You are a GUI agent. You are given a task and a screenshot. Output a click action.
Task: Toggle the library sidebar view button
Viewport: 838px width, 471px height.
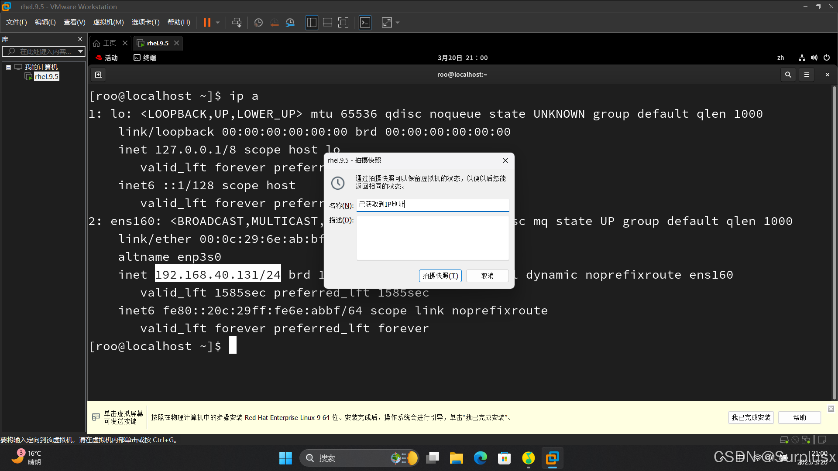pyautogui.click(x=312, y=22)
